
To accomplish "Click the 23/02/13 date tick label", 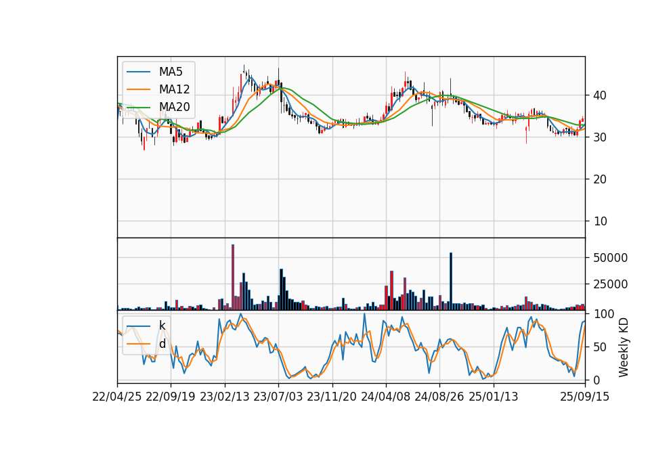I will click(x=225, y=397).
